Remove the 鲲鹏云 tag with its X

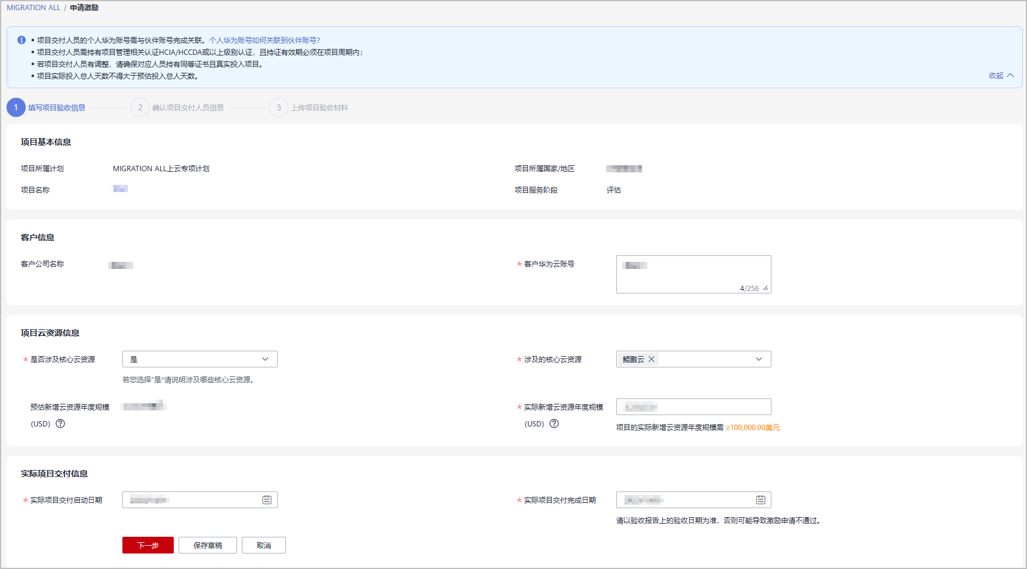point(651,359)
